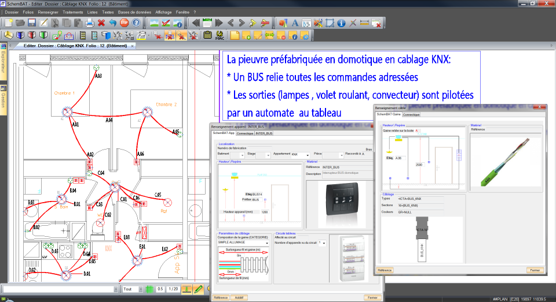Click the MAC tool icon
Viewport: 556px width, 302px height.
click(x=220, y=35)
